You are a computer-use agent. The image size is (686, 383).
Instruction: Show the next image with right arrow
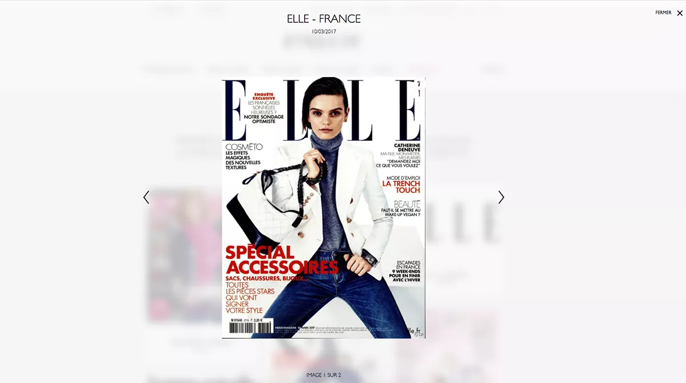pyautogui.click(x=501, y=197)
